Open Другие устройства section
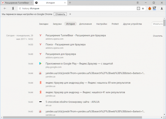This screenshot has width=166, height=119. [132, 24]
